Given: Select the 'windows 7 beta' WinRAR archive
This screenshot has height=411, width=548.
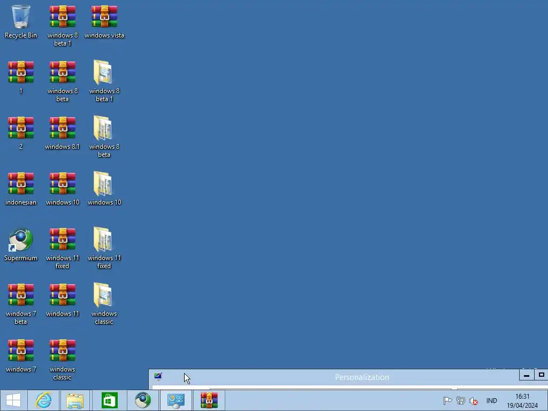Looking at the screenshot, I should coord(21,304).
